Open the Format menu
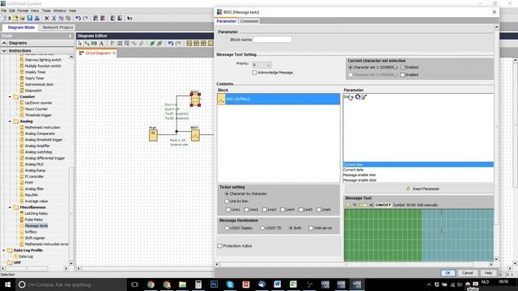 click(x=23, y=11)
